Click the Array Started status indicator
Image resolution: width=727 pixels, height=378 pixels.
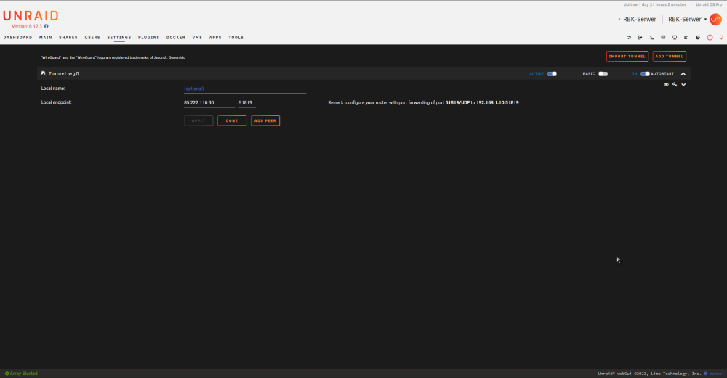pyautogui.click(x=21, y=374)
